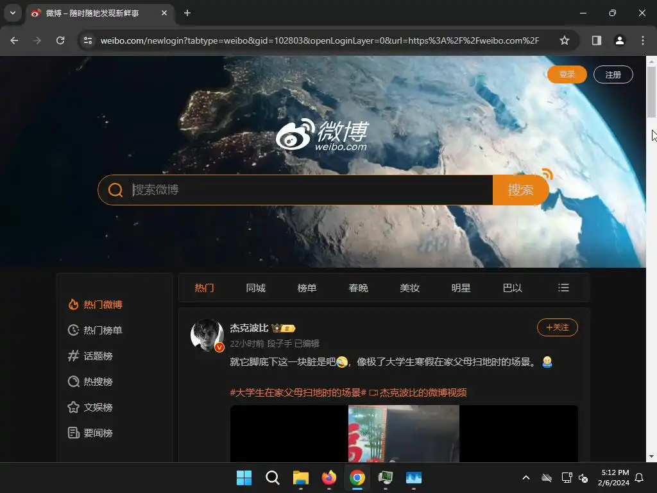Click the magnifier icon in search box

click(x=115, y=190)
